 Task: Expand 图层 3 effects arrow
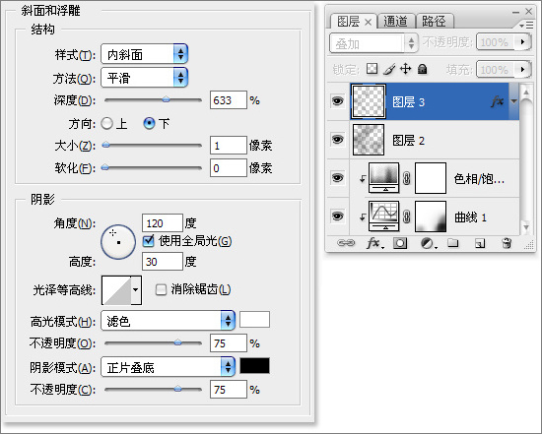tap(514, 101)
